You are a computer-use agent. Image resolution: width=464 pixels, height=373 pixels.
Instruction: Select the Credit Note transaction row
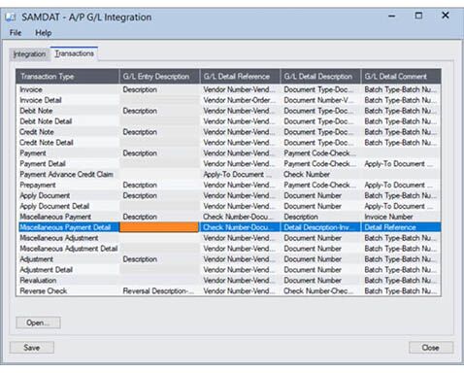pyautogui.click(x=228, y=132)
